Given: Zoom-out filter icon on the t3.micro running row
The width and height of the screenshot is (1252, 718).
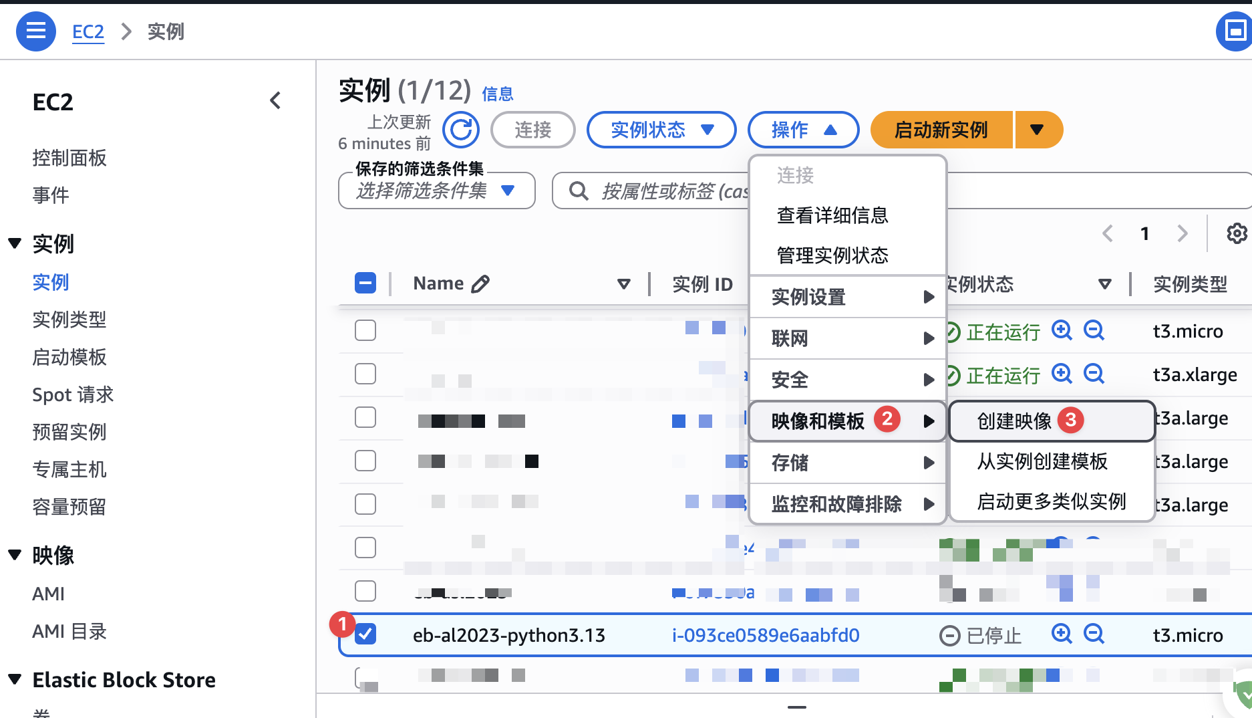Looking at the screenshot, I should click(x=1094, y=330).
